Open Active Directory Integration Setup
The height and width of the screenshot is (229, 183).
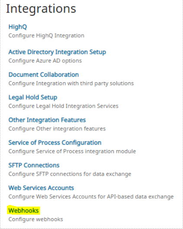point(57,52)
